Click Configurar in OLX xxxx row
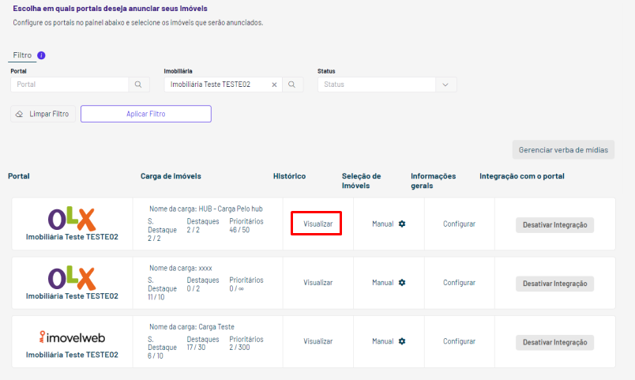 pos(459,283)
